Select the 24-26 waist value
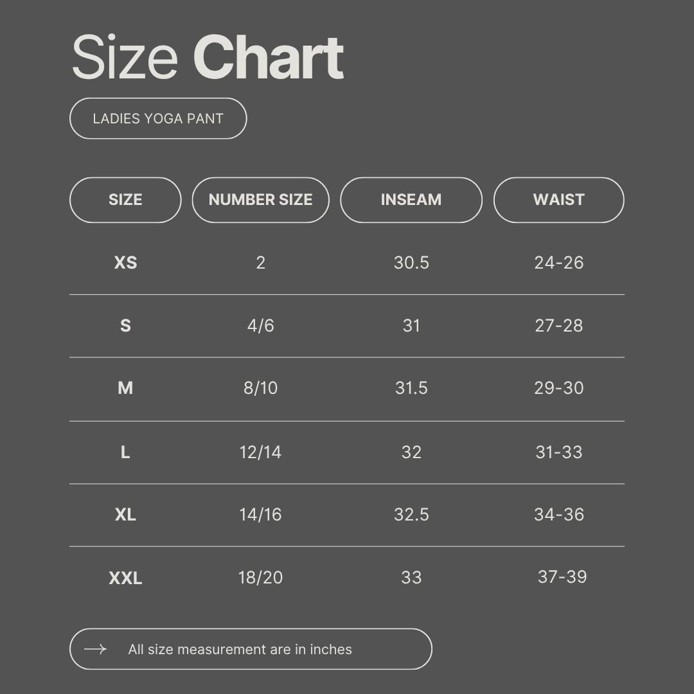Image resolution: width=694 pixels, height=694 pixels. pos(559,262)
